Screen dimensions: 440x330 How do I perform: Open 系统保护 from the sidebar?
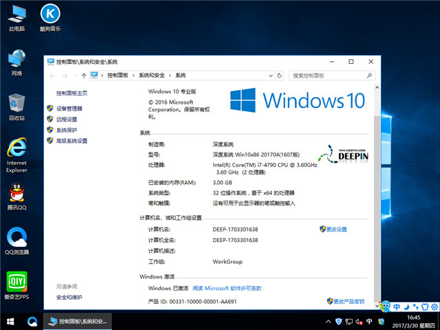(67, 130)
